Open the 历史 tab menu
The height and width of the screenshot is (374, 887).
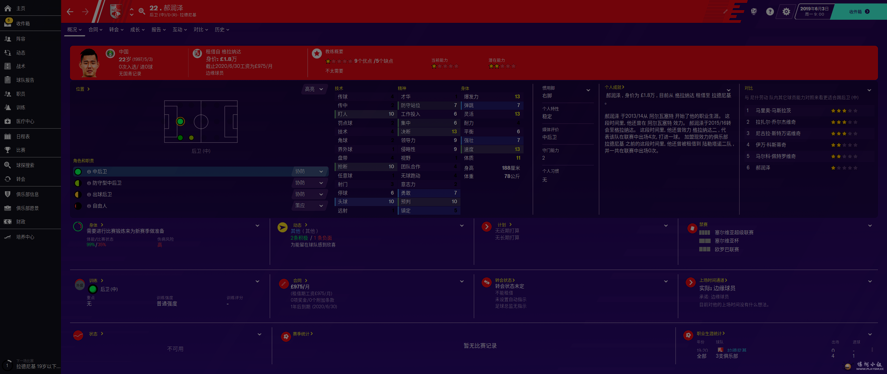(222, 30)
